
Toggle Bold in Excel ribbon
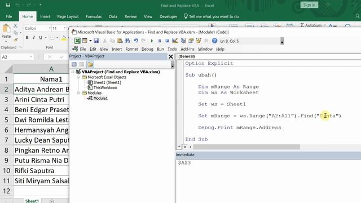[x=27, y=38]
